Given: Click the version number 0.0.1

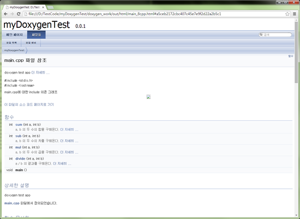Looking at the screenshot, I should (x=80, y=26).
